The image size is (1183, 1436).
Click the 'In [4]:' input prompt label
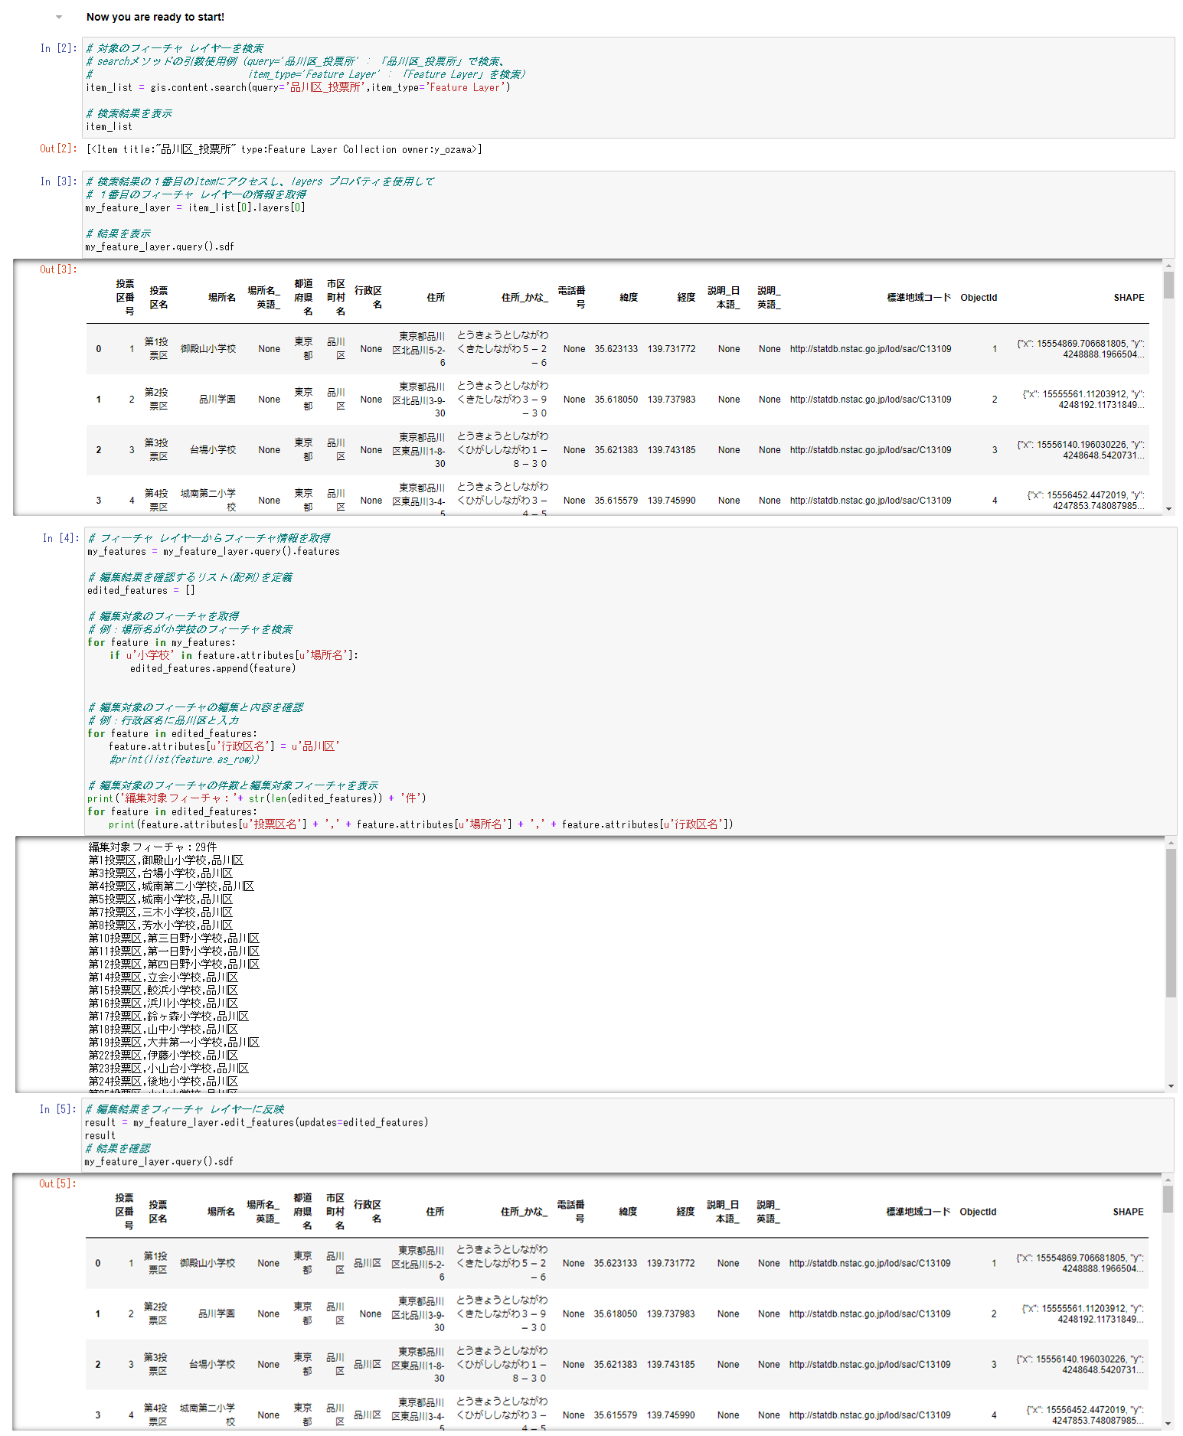pos(60,538)
